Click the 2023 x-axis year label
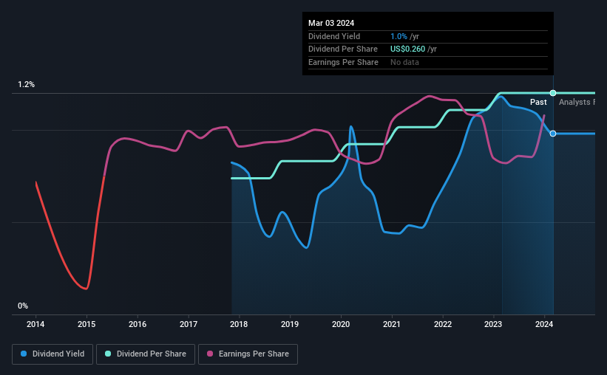Viewport: 607px width, 375px height. [493, 324]
